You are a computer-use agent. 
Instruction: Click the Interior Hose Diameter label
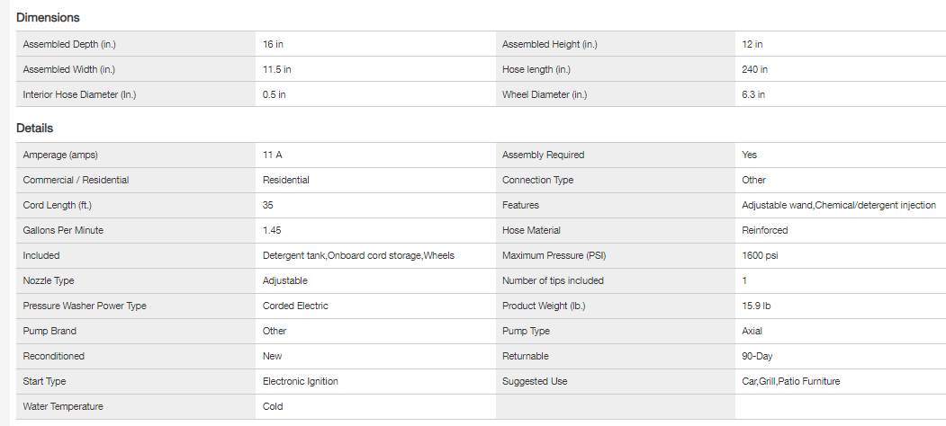(79, 94)
